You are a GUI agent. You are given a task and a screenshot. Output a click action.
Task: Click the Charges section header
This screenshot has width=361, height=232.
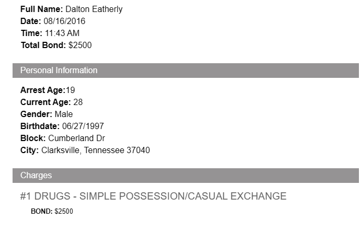tap(36, 176)
